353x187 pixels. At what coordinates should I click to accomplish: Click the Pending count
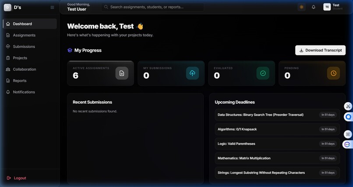point(287,76)
